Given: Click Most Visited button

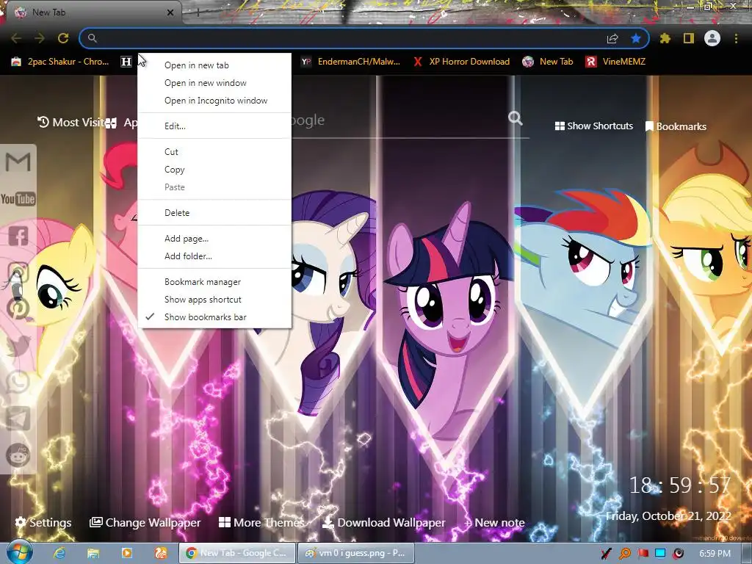Looking at the screenshot, I should pyautogui.click(x=71, y=123).
